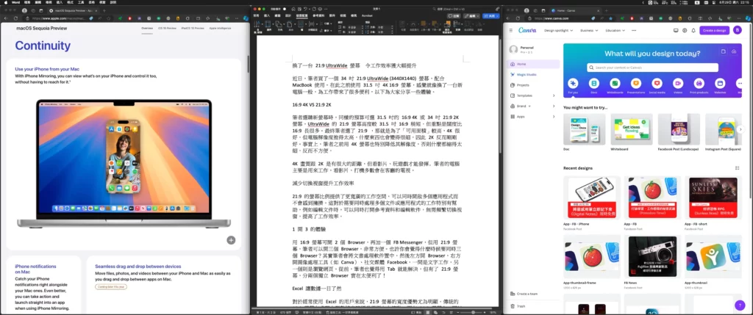
Task: Open the Whiteboard template thumbnail in Canva
Action: pyautogui.click(x=632, y=129)
